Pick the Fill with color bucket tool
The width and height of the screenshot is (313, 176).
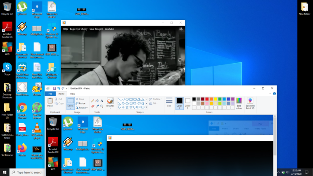coord(97,101)
